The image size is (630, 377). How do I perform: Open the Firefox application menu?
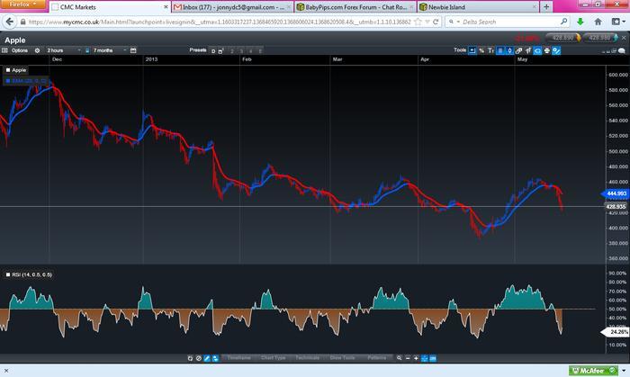(23, 4)
